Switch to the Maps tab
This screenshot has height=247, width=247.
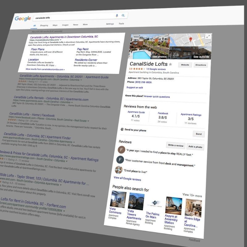55,25
